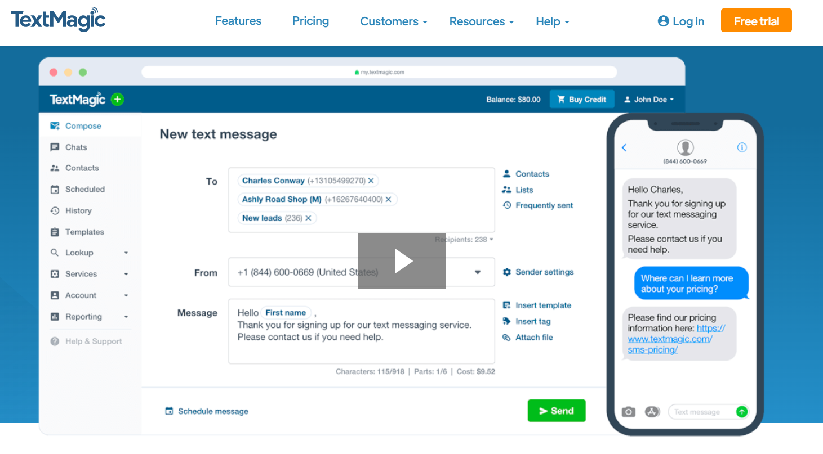Tap the App Store icon on the phone
The image size is (823, 454).
tap(652, 412)
